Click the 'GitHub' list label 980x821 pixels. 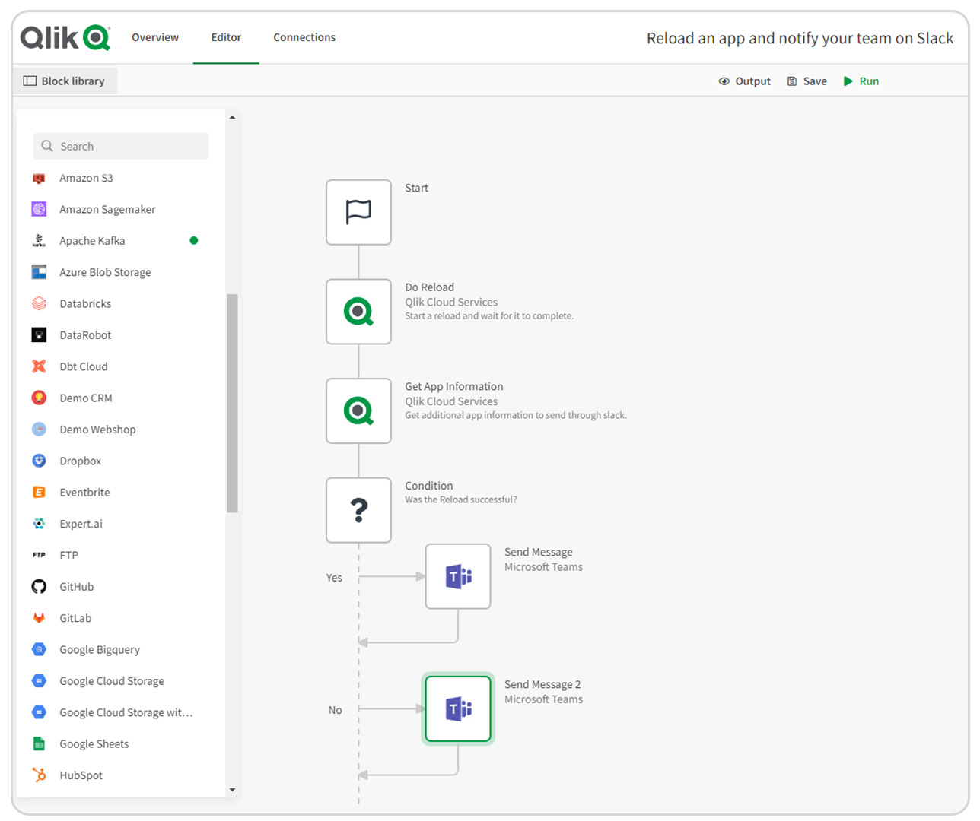coord(77,587)
